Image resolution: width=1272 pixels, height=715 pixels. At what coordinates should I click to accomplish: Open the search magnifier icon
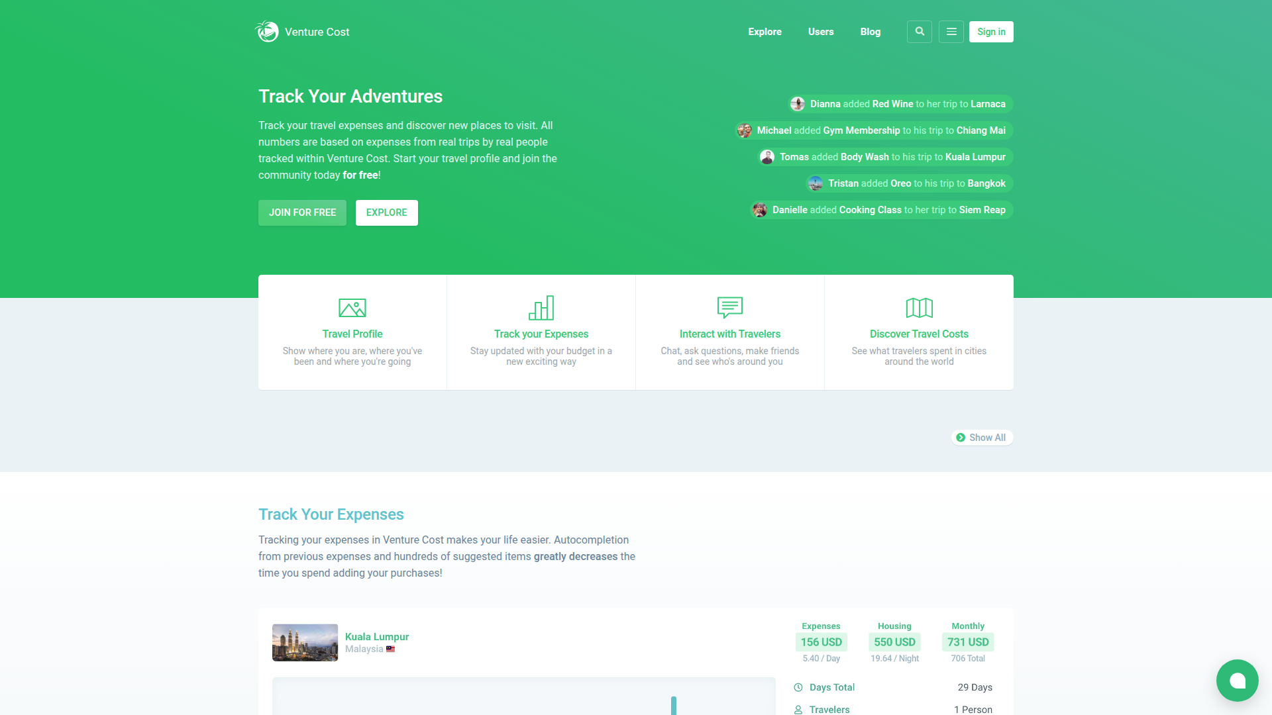[920, 32]
